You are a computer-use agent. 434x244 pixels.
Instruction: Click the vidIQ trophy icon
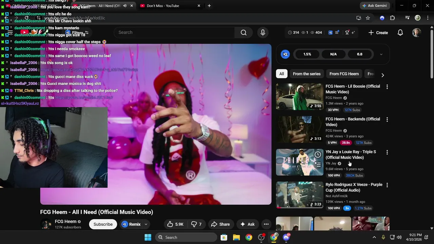coord(347,33)
